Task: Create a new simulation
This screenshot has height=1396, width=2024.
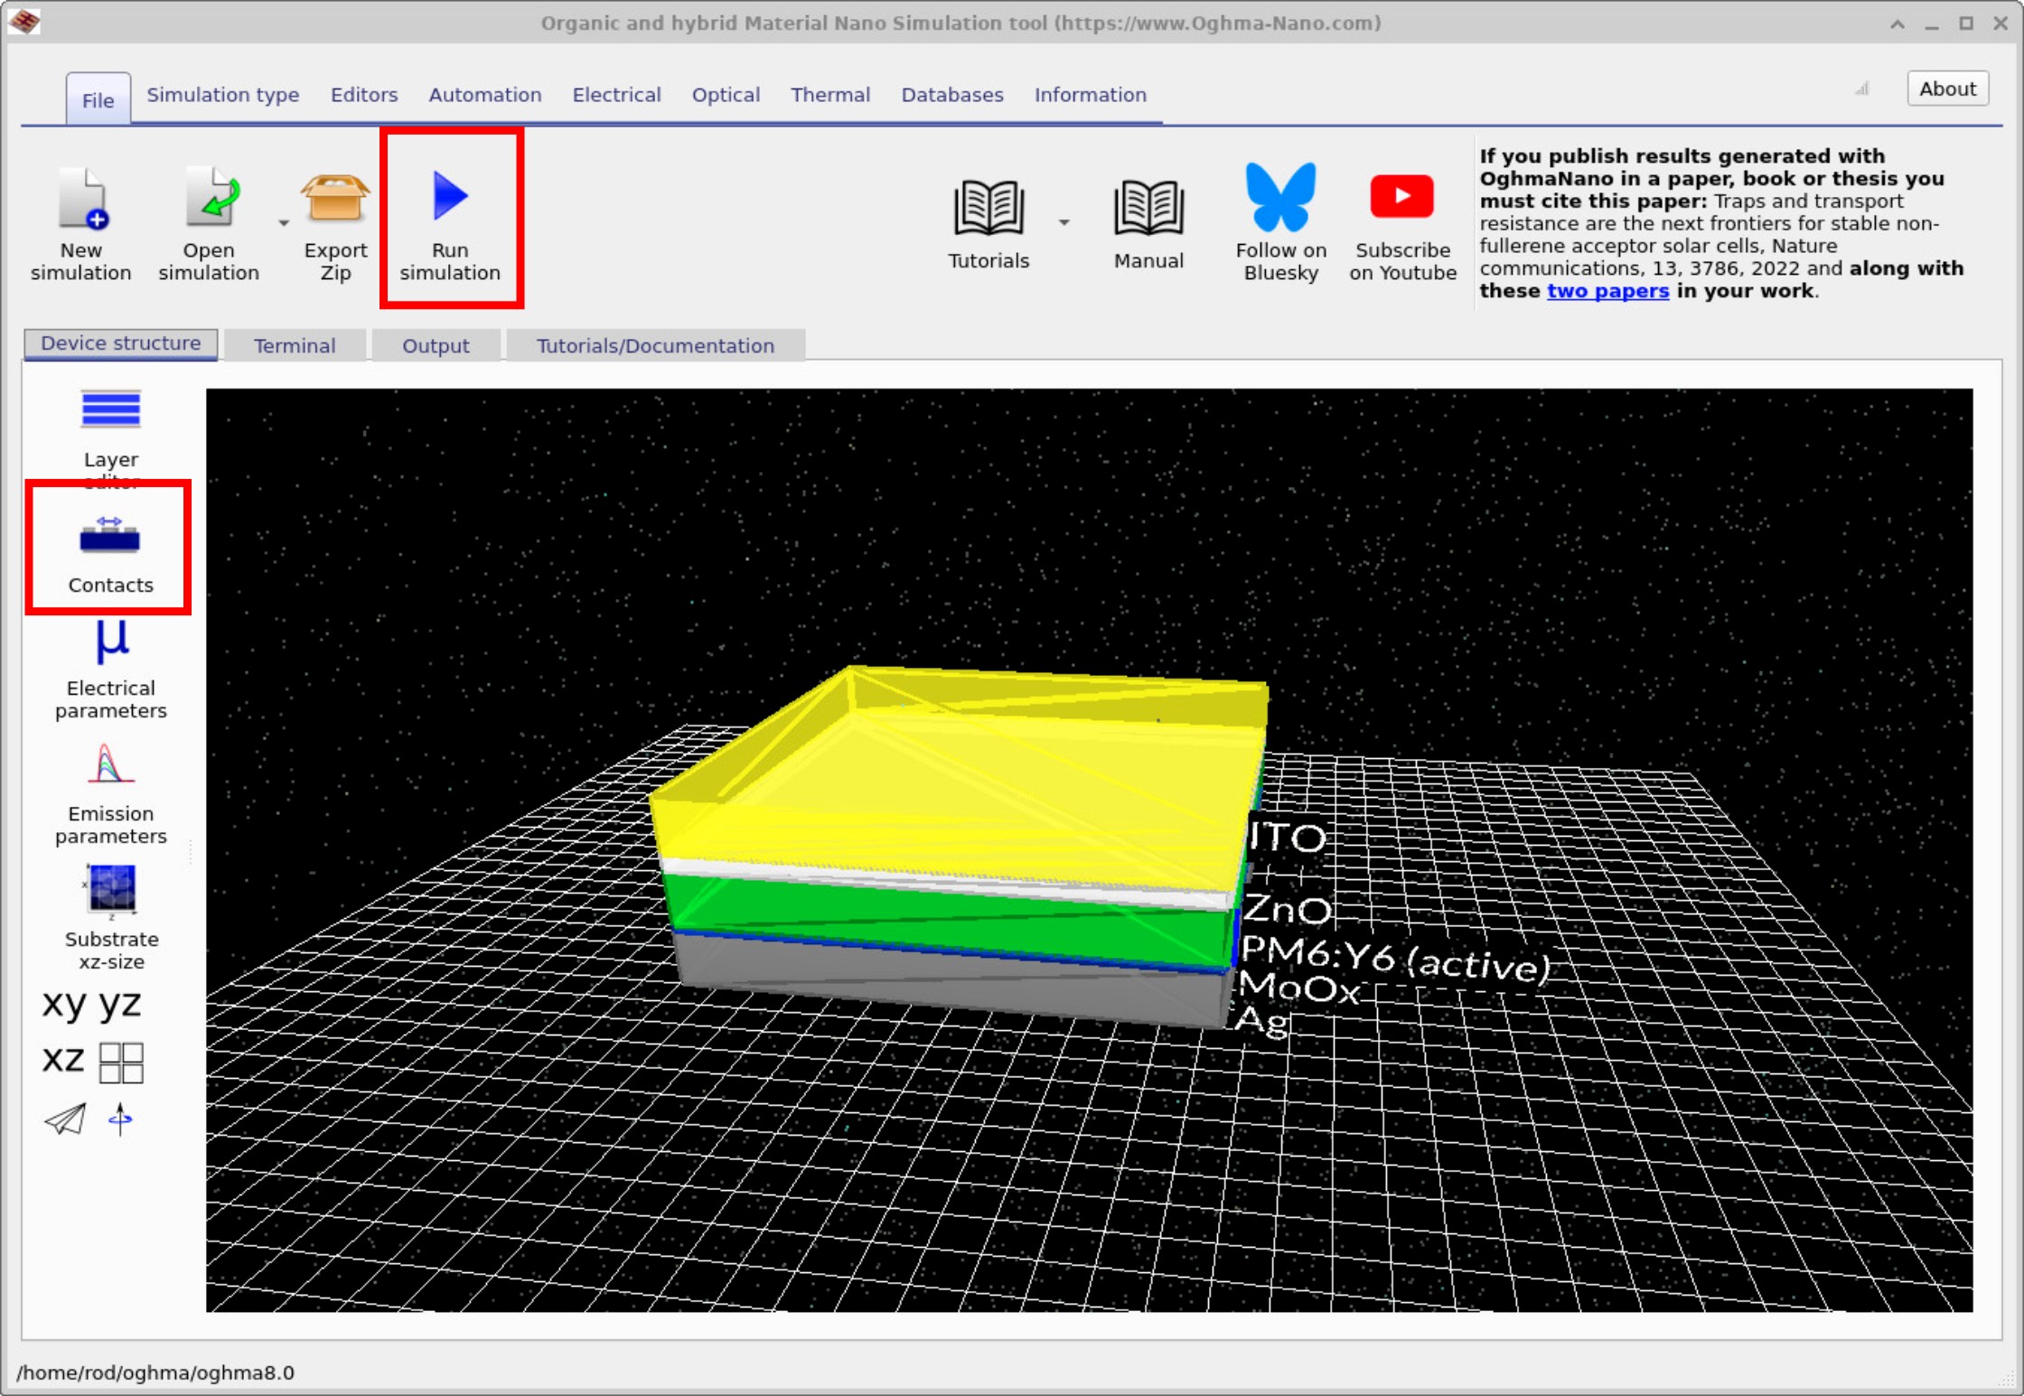Action: point(81,220)
